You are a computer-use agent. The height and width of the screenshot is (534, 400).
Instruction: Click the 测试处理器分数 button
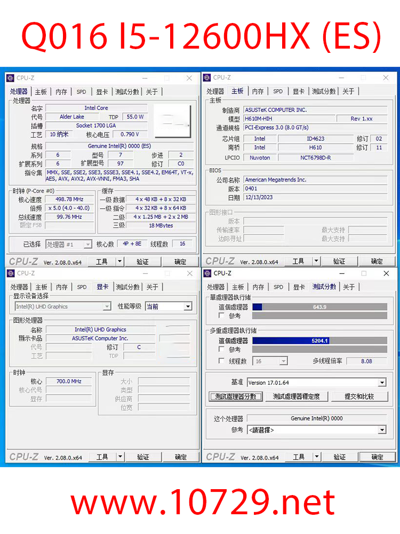coord(236,397)
